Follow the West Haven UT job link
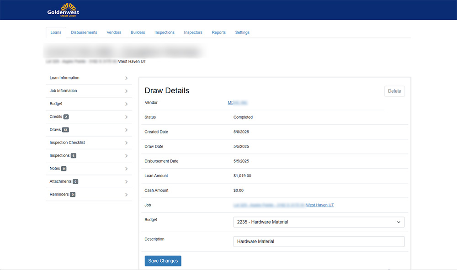457x270 pixels. pos(320,205)
